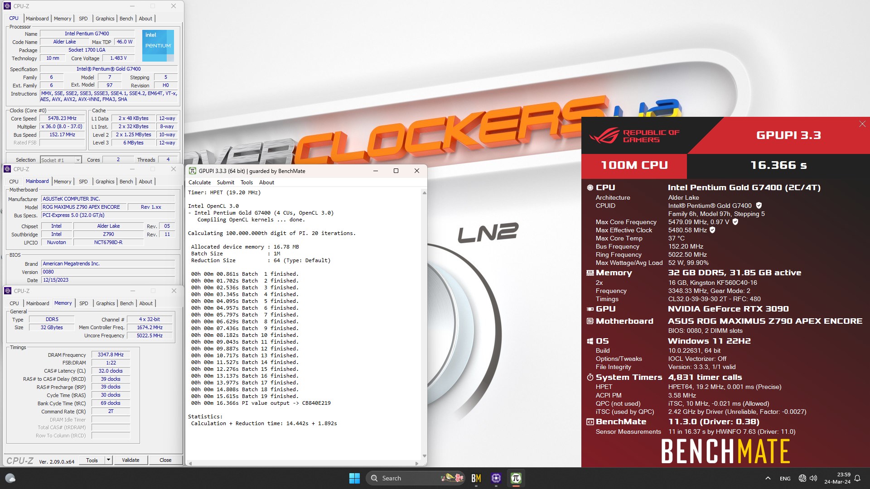This screenshot has width=870, height=489.
Task: Click the Intel Pentium logo in CPU-Z
Action: pyautogui.click(x=158, y=46)
